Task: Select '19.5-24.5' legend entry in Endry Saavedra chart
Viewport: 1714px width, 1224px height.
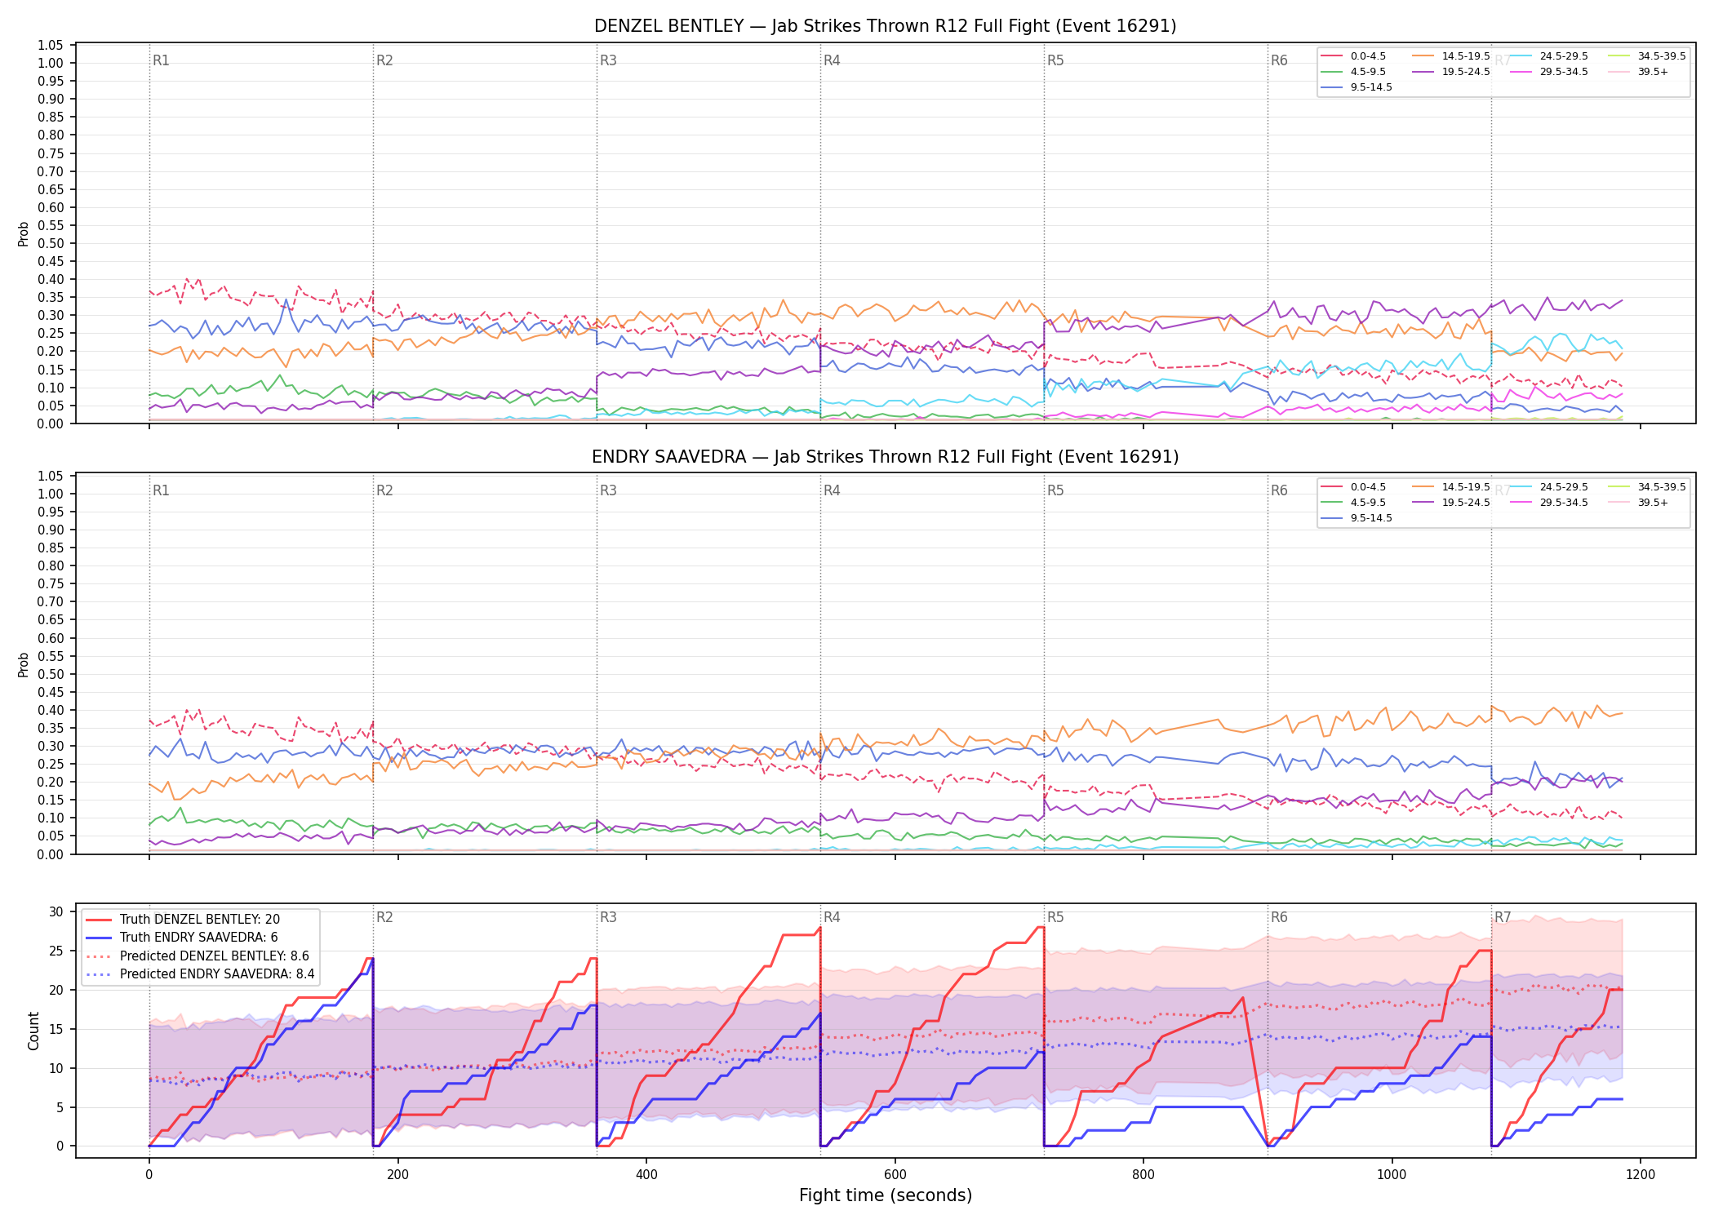Action: point(1451,503)
